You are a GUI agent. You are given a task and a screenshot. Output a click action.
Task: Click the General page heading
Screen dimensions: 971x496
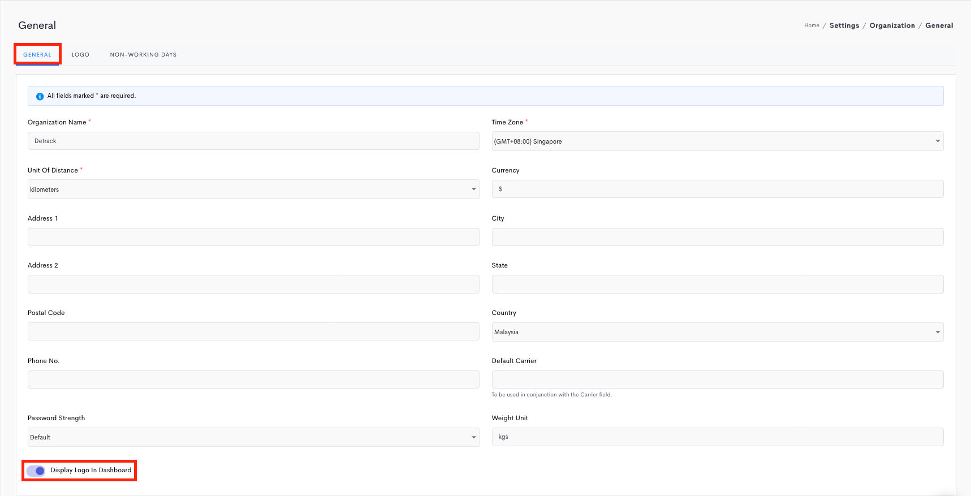pyautogui.click(x=37, y=25)
